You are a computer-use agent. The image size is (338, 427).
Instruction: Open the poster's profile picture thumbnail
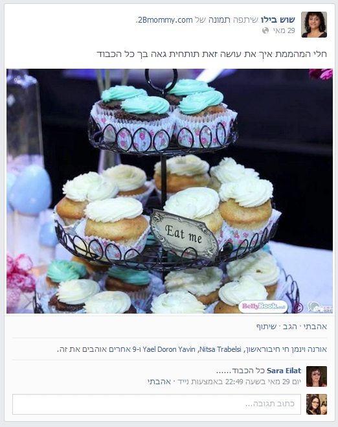tap(314, 25)
